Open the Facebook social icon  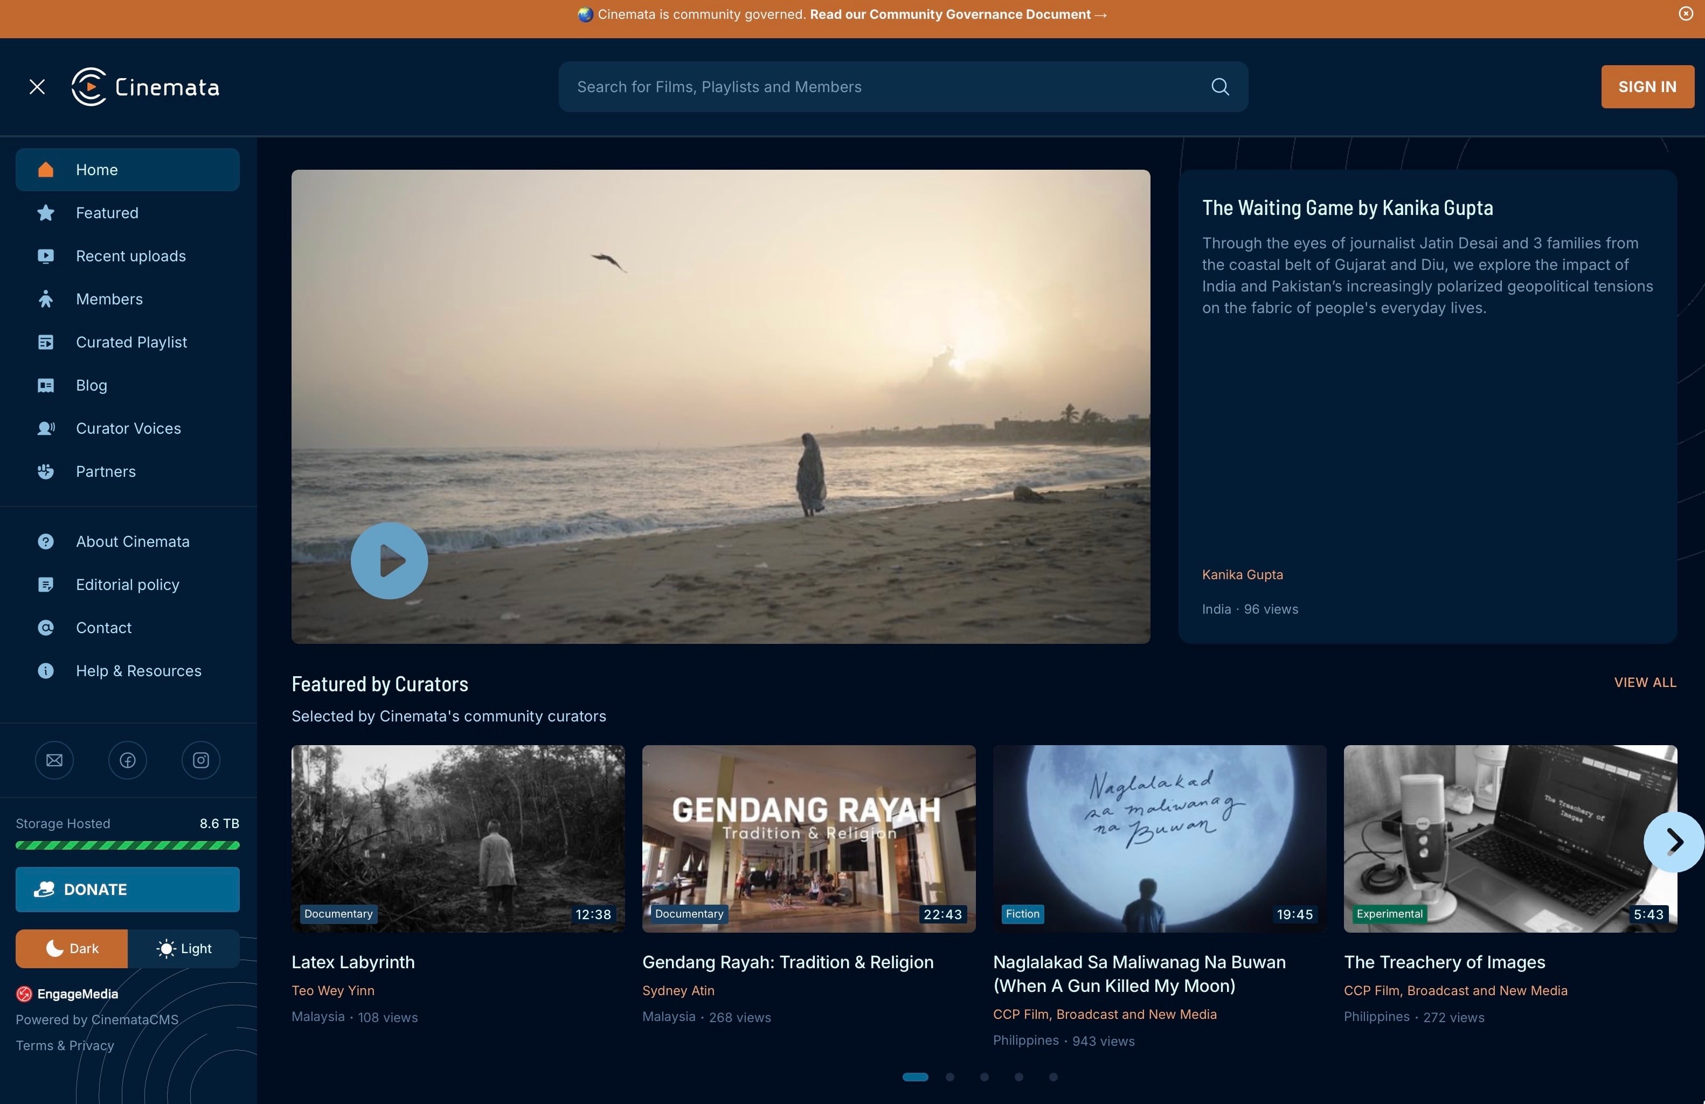coord(128,759)
